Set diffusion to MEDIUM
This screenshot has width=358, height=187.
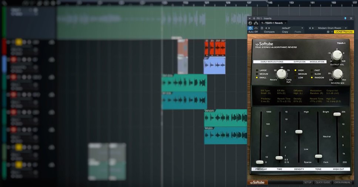pyautogui.click(x=295, y=74)
